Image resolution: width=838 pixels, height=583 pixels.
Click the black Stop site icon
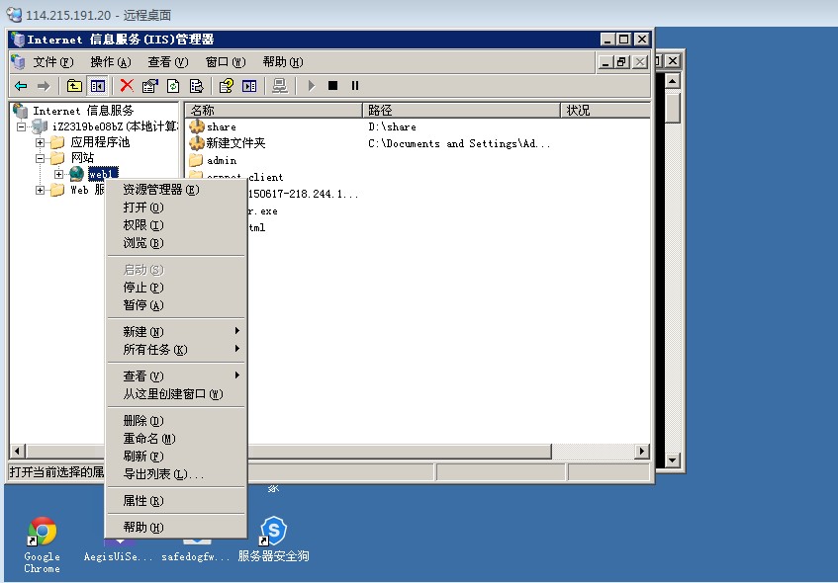[x=332, y=86]
